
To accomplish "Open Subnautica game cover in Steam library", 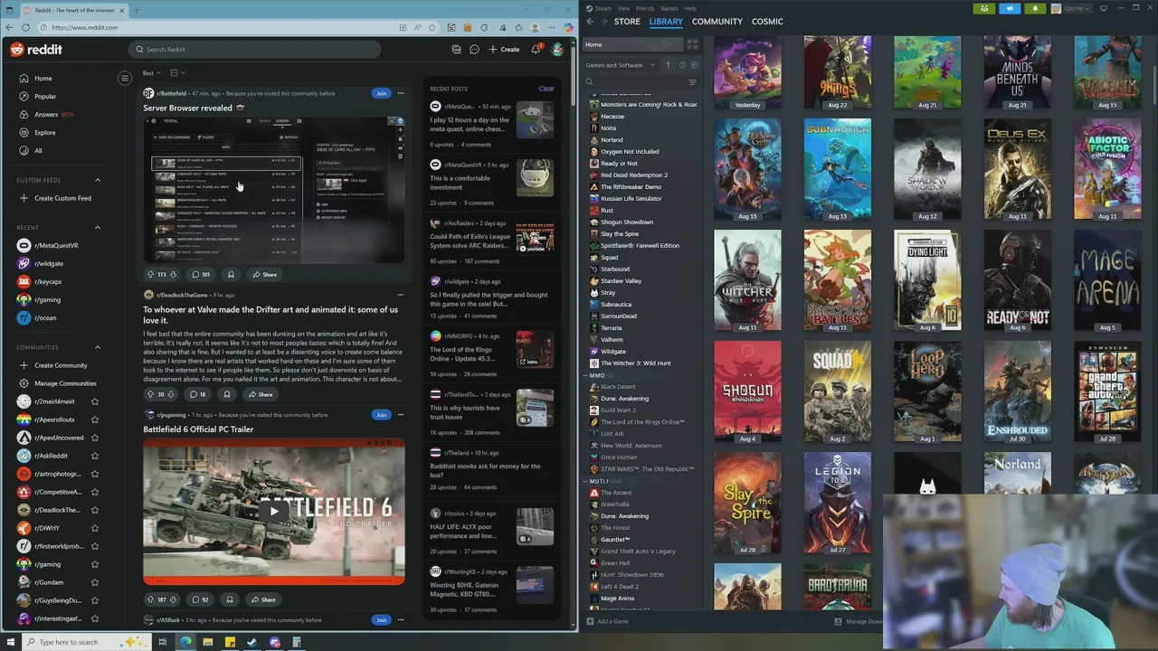I will tap(838, 169).
